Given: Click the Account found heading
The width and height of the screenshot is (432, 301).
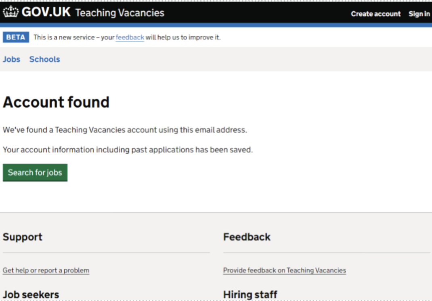Looking at the screenshot, I should point(56,102).
